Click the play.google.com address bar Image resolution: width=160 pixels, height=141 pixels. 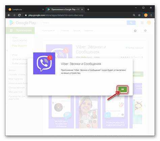tap(79, 15)
